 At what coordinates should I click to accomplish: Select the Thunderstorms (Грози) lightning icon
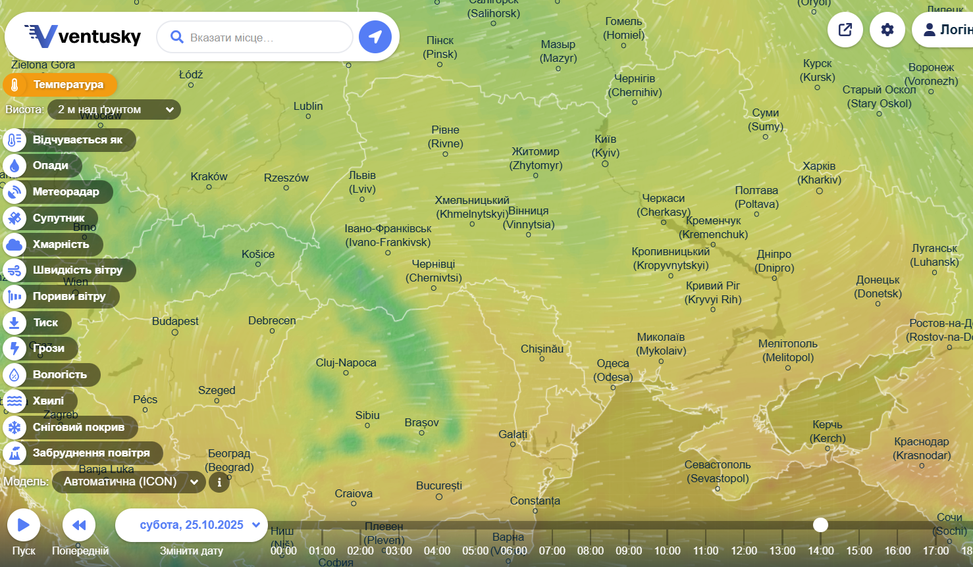click(14, 349)
